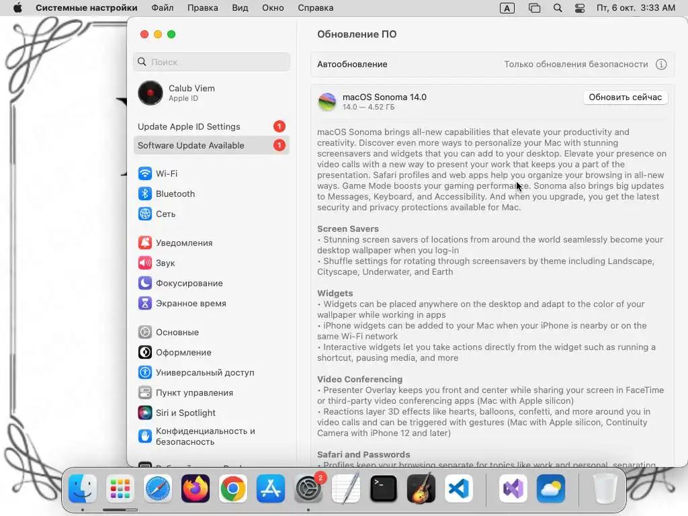Viewport: 688px width, 516px height.
Task: Select Пункт управления icon
Action: click(x=145, y=392)
